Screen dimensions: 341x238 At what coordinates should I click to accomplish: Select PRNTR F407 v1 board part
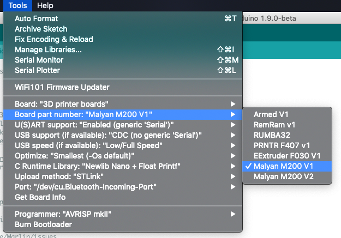[287, 145]
